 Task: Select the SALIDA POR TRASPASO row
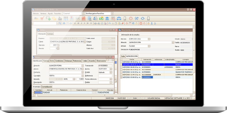click(157, 72)
